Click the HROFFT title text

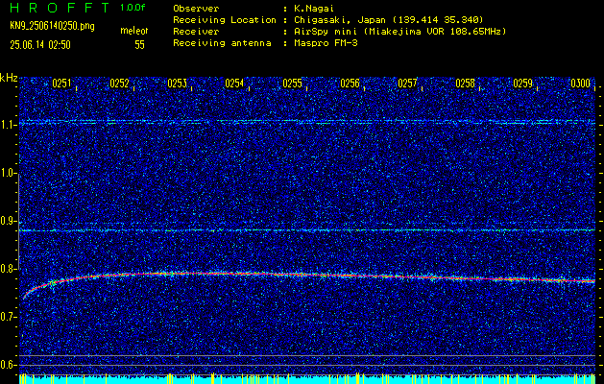point(60,8)
